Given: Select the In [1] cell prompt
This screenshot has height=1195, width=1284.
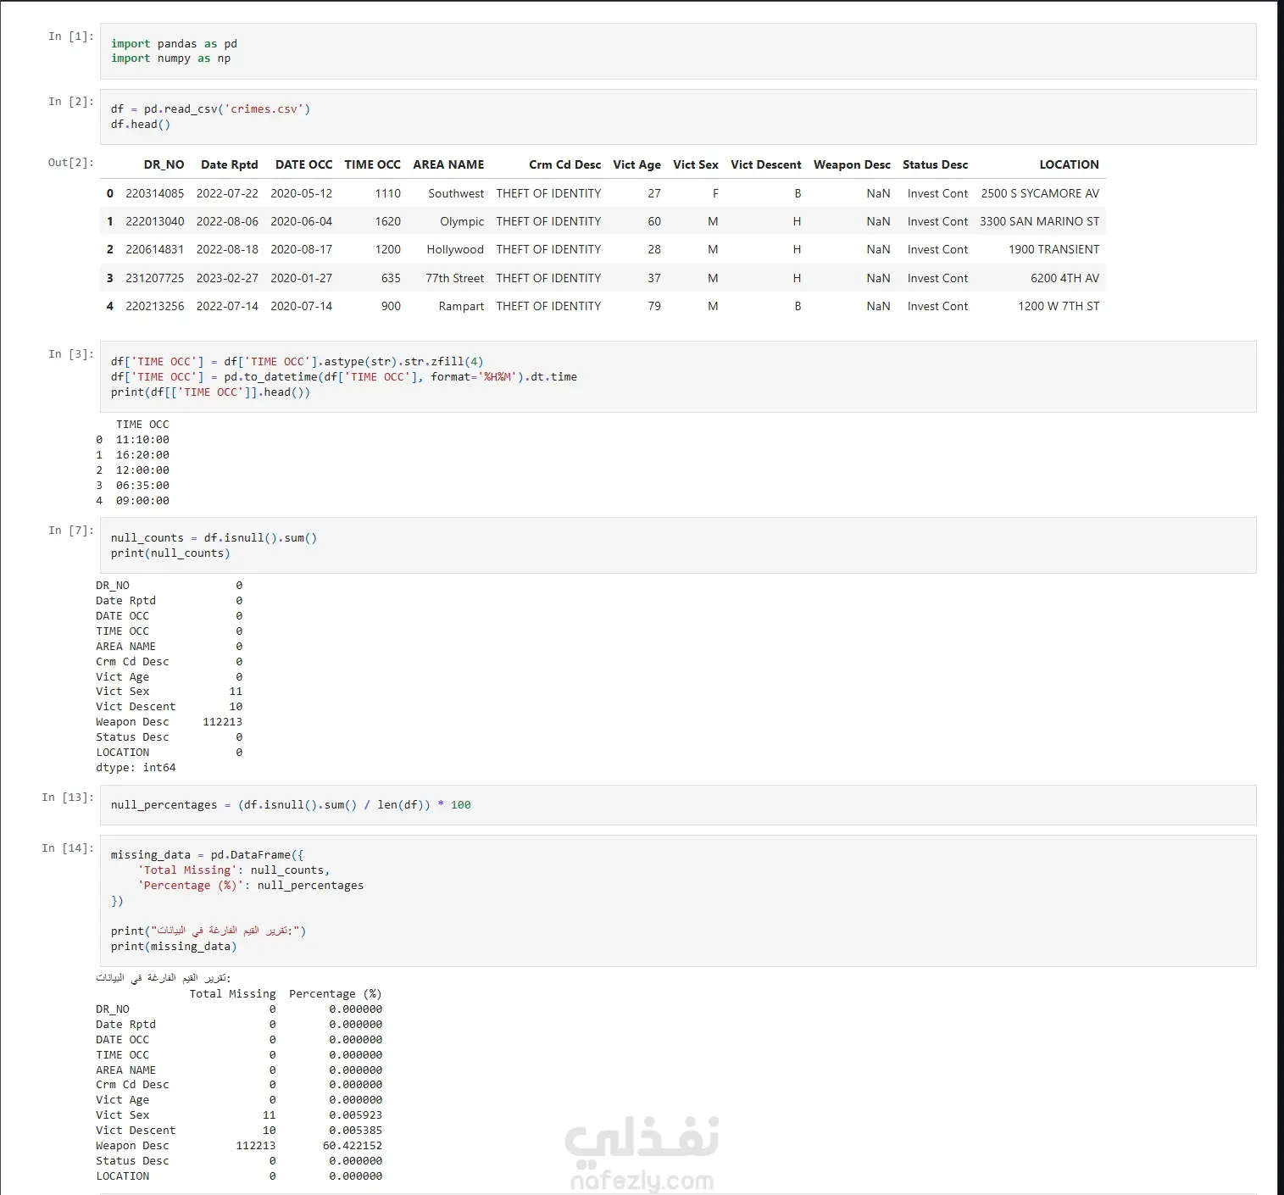Looking at the screenshot, I should click(71, 36).
